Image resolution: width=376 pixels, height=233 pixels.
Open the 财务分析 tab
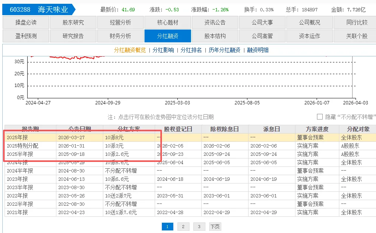click(120, 36)
